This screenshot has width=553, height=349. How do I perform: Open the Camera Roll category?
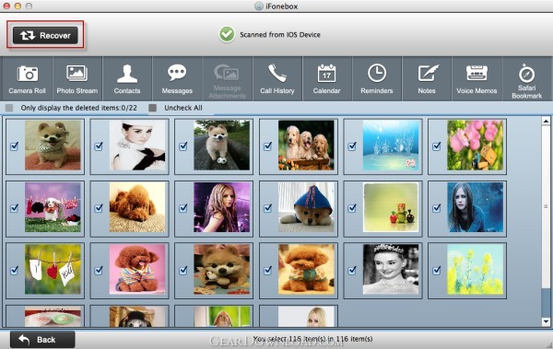pyautogui.click(x=28, y=79)
